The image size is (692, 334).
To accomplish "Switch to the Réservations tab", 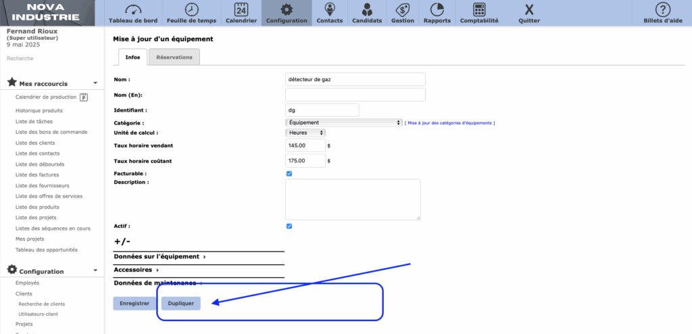I will pos(174,57).
